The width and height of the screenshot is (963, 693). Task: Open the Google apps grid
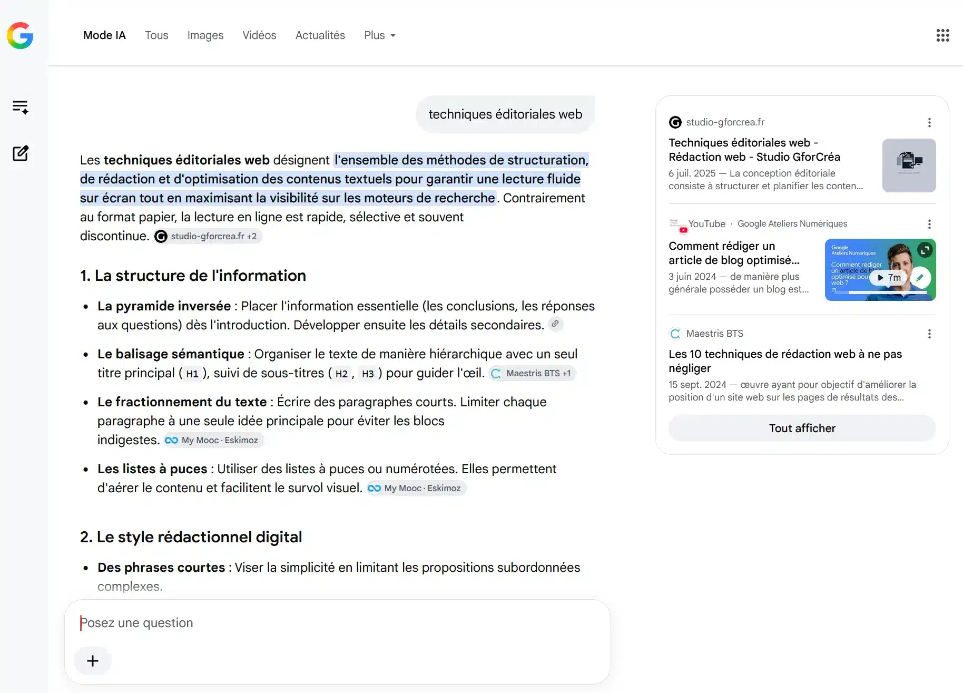point(942,35)
